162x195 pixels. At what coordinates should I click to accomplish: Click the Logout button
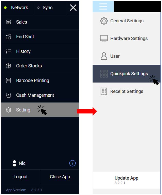[x=21, y=177]
